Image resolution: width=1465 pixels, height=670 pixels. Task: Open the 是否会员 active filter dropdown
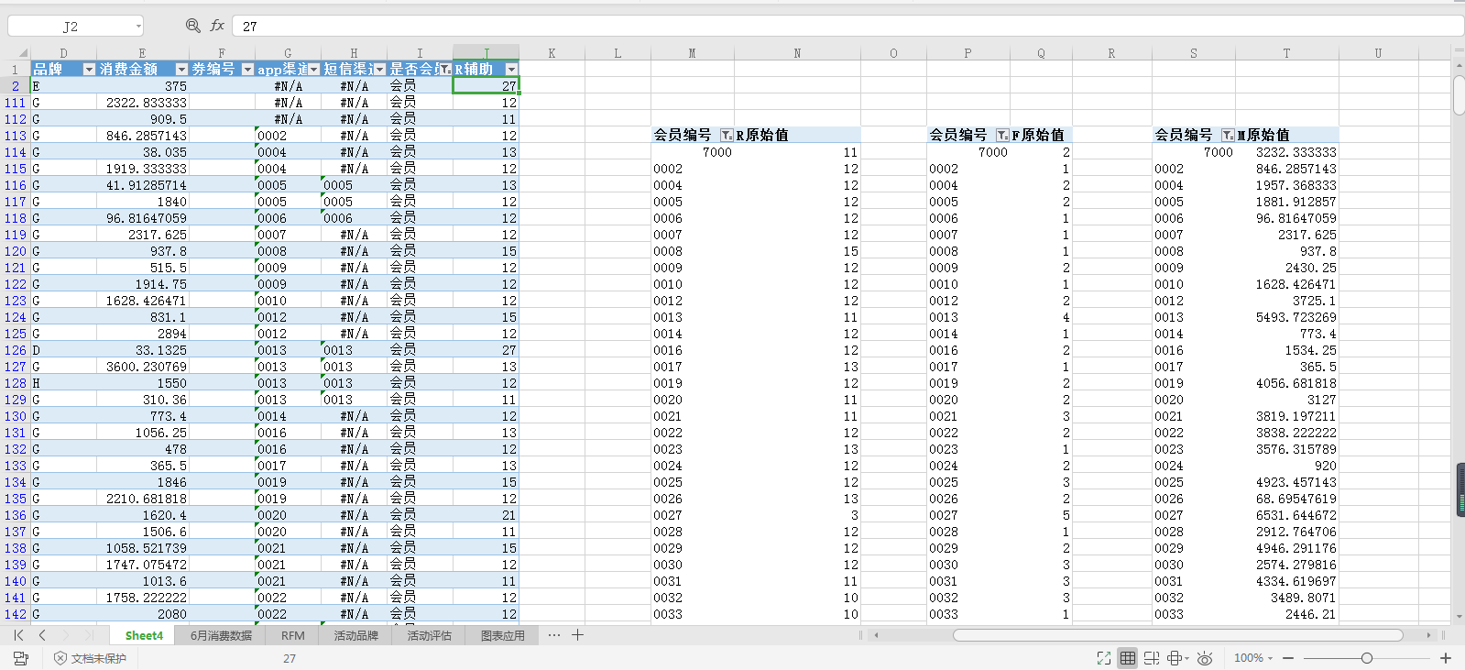click(445, 70)
